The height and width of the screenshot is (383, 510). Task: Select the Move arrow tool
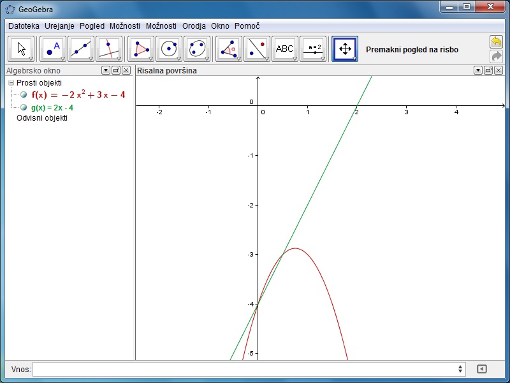[x=22, y=49]
